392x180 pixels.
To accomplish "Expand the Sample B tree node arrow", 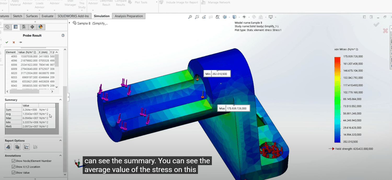I will coord(70,23).
